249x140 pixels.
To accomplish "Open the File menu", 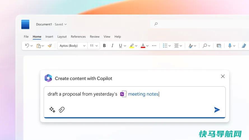I will [x=26, y=36].
